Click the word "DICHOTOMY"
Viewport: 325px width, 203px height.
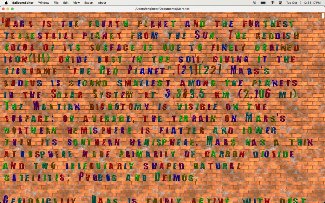tap(119, 107)
